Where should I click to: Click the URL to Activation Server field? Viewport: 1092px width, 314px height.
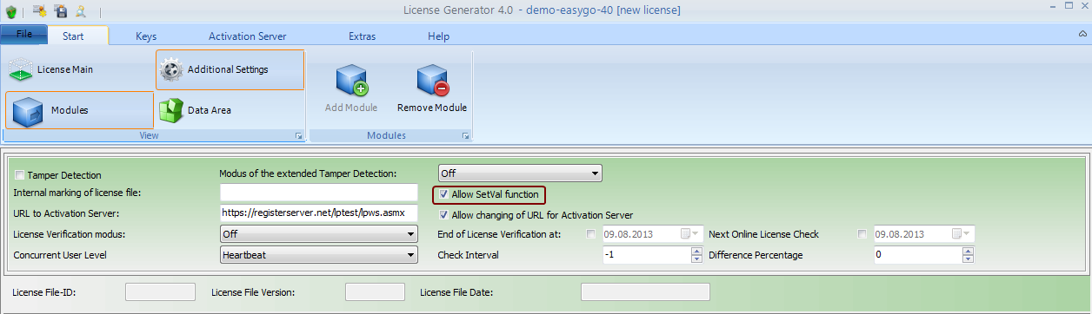319,213
